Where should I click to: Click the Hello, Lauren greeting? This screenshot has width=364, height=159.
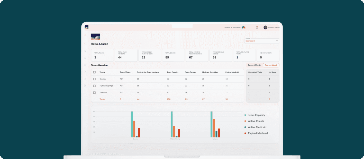click(x=99, y=44)
